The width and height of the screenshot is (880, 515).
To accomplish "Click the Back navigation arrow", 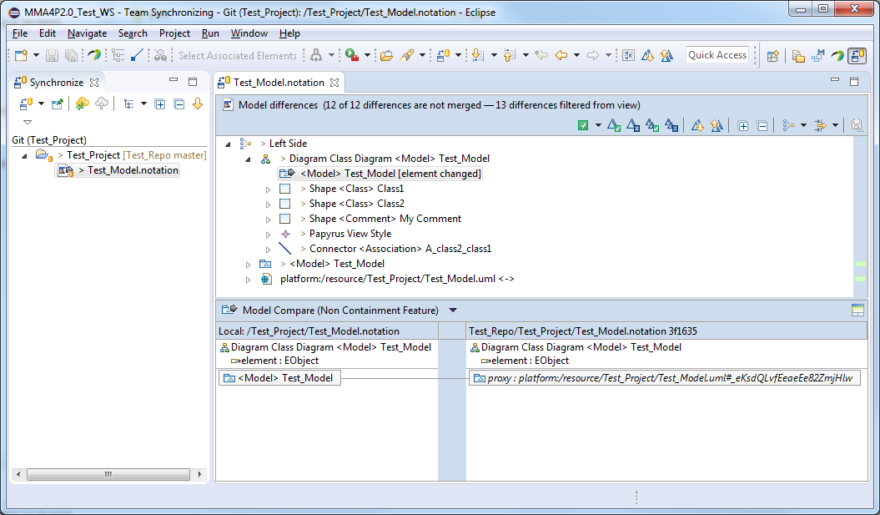I will [x=561, y=55].
